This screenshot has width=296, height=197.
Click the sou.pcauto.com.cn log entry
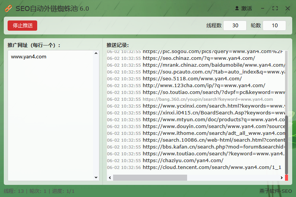pos(214,72)
